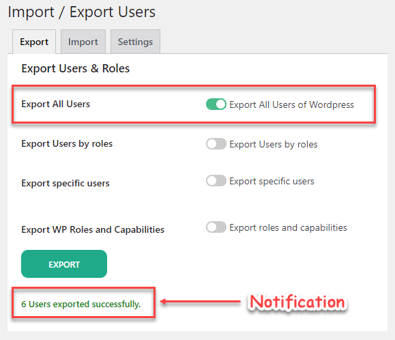
Task: Click the 'Export Users & Roles' heading
Action: pyautogui.click(x=75, y=68)
